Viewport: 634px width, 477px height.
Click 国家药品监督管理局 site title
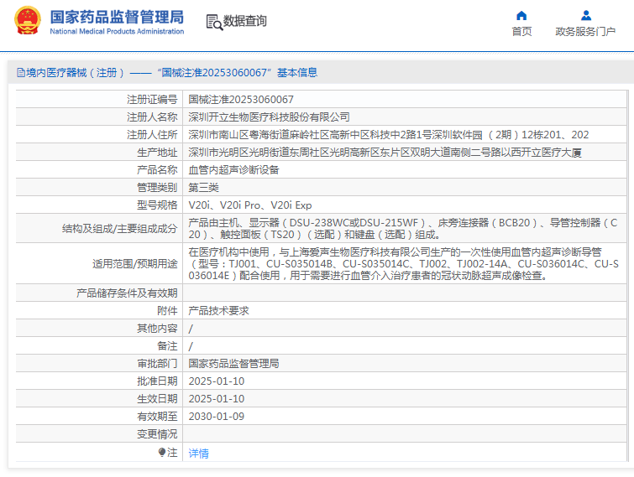tap(117, 18)
